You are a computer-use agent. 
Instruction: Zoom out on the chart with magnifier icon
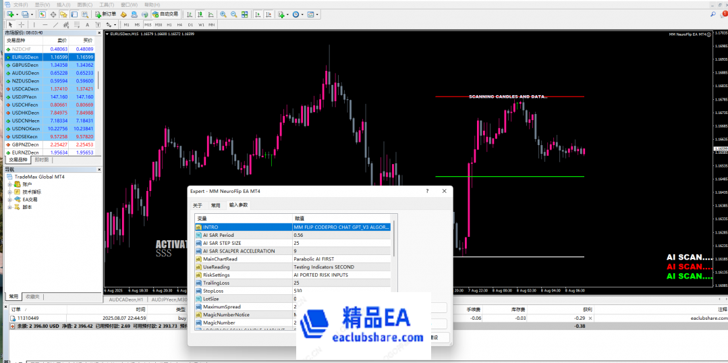pos(233,14)
